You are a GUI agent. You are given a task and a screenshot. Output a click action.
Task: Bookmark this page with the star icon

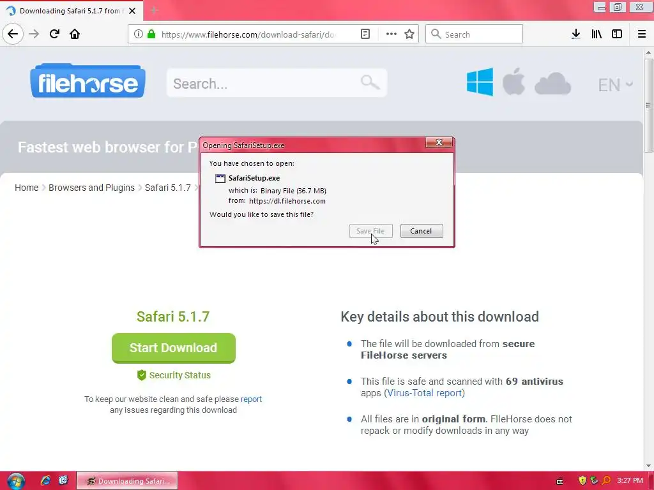(x=409, y=34)
